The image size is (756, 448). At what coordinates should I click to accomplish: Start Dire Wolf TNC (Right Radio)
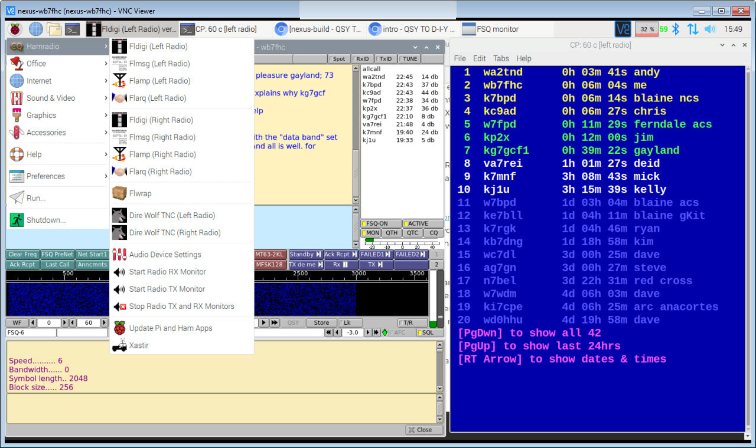[x=182, y=232]
